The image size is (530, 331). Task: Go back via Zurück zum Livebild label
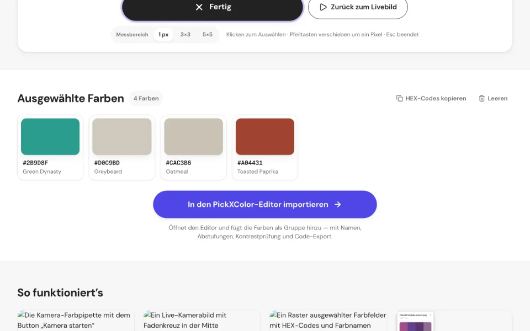[364, 7]
